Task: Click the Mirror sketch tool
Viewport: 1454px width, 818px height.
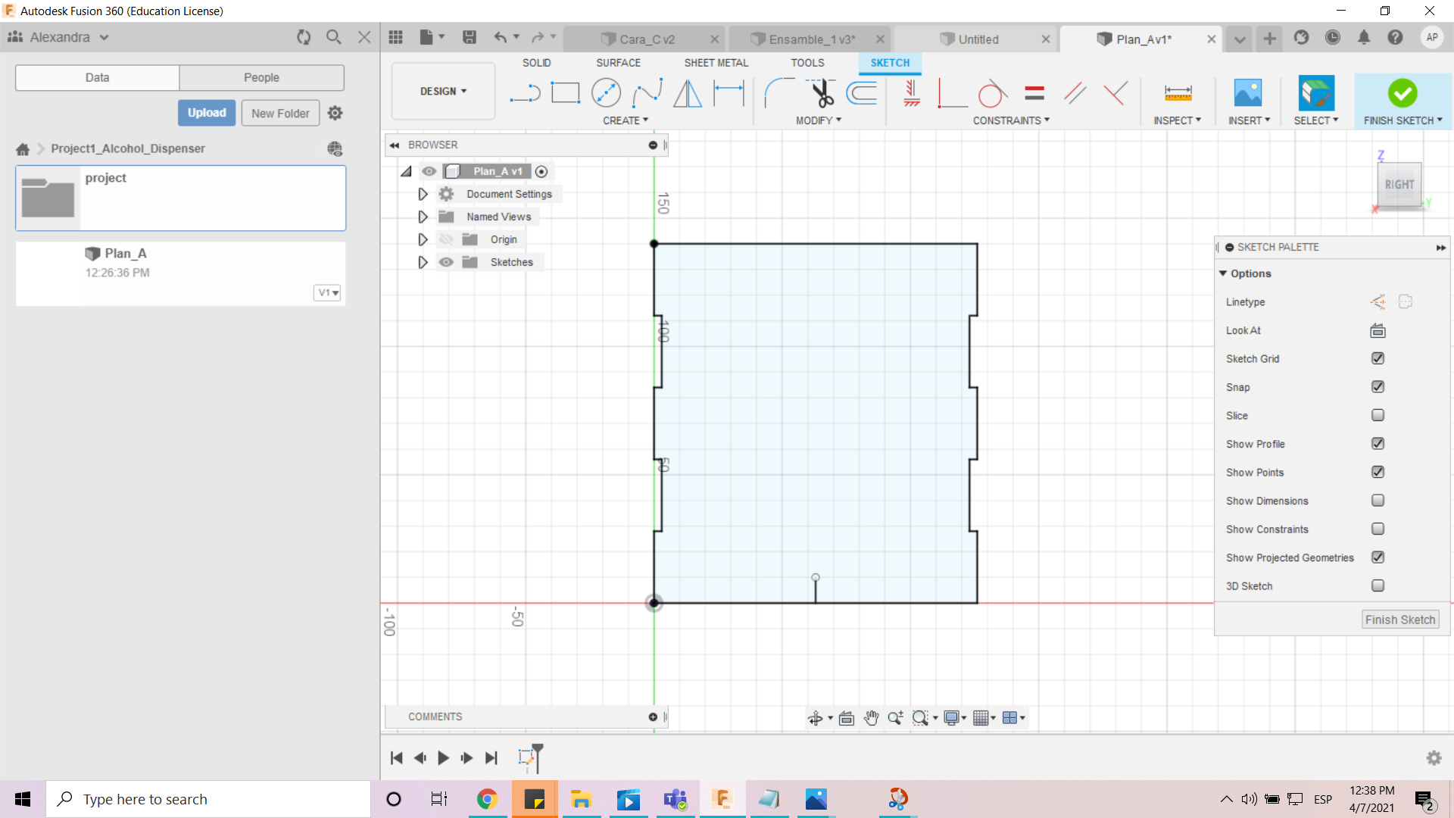Action: click(688, 93)
